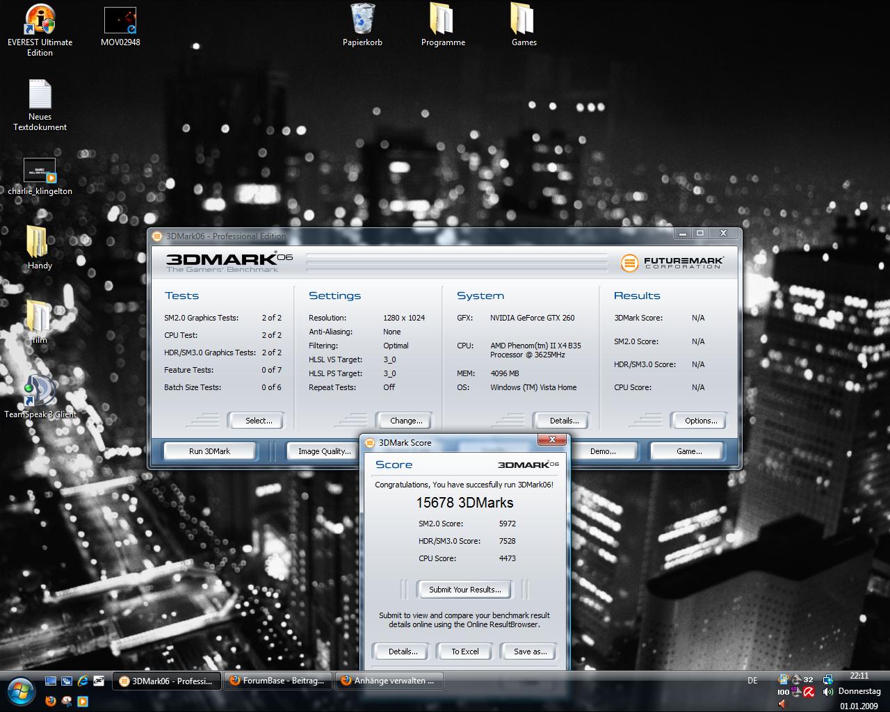Click the Image Quality... button
The height and width of the screenshot is (712, 890).
[x=324, y=451]
